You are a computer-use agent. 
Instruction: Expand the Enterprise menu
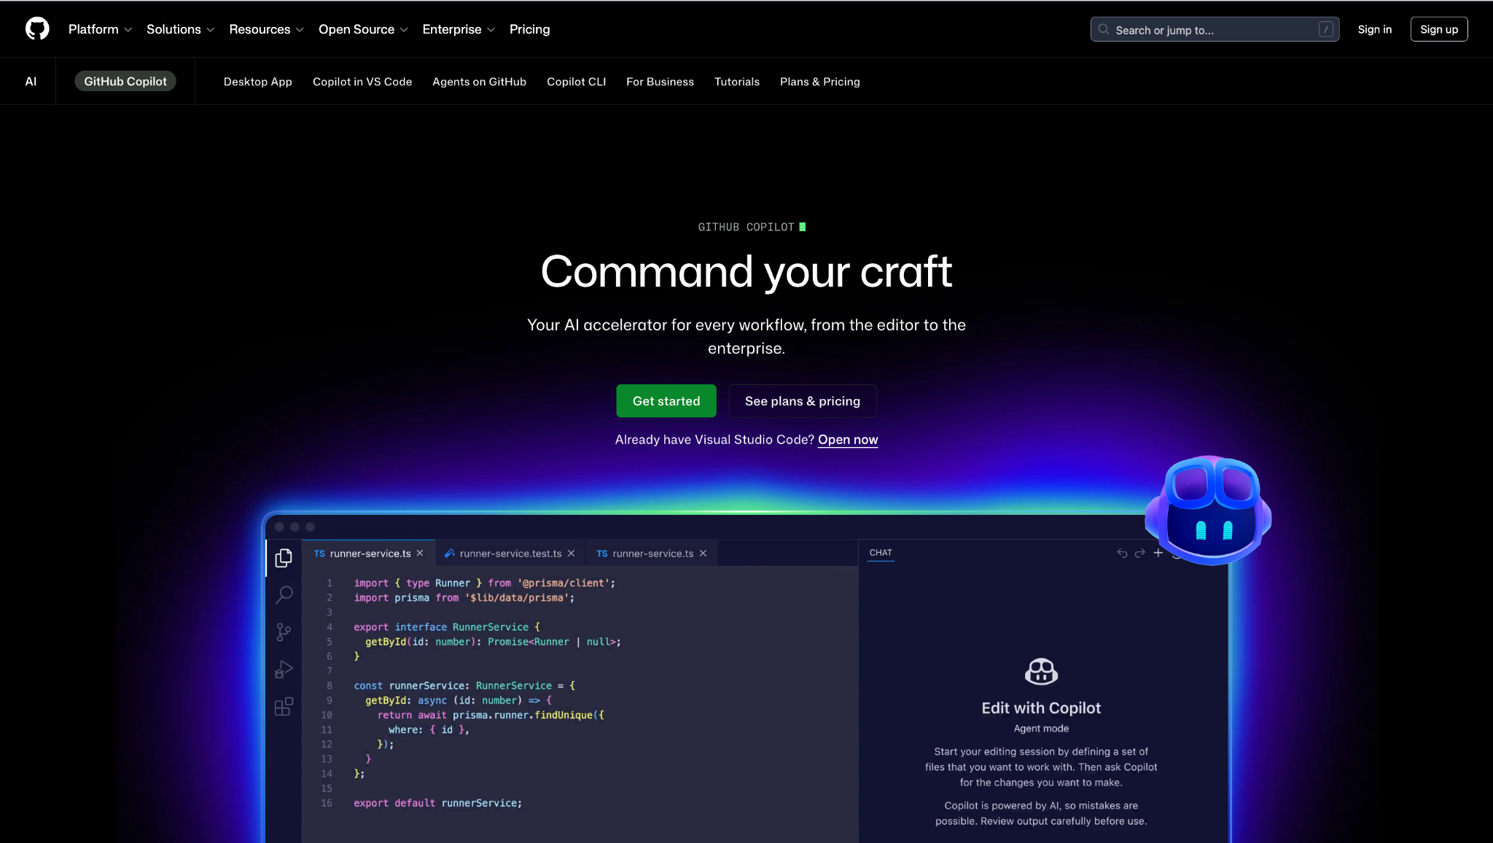(459, 29)
